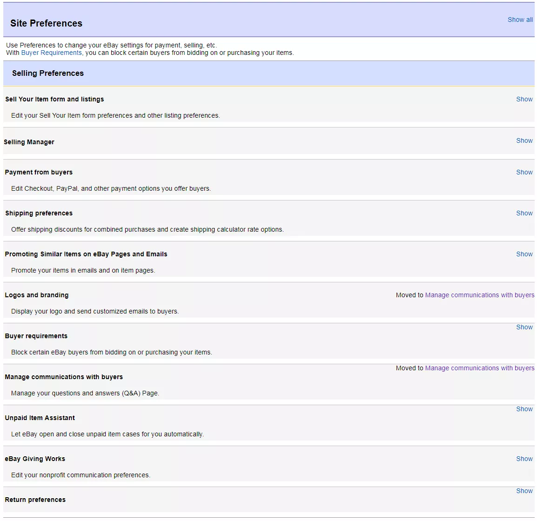The image size is (537, 521).
Task: Expand the Return preferences section
Action: coord(524,490)
